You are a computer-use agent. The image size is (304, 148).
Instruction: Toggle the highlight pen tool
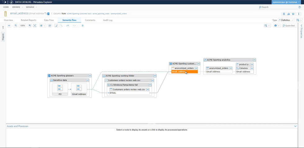click(x=56, y=25)
